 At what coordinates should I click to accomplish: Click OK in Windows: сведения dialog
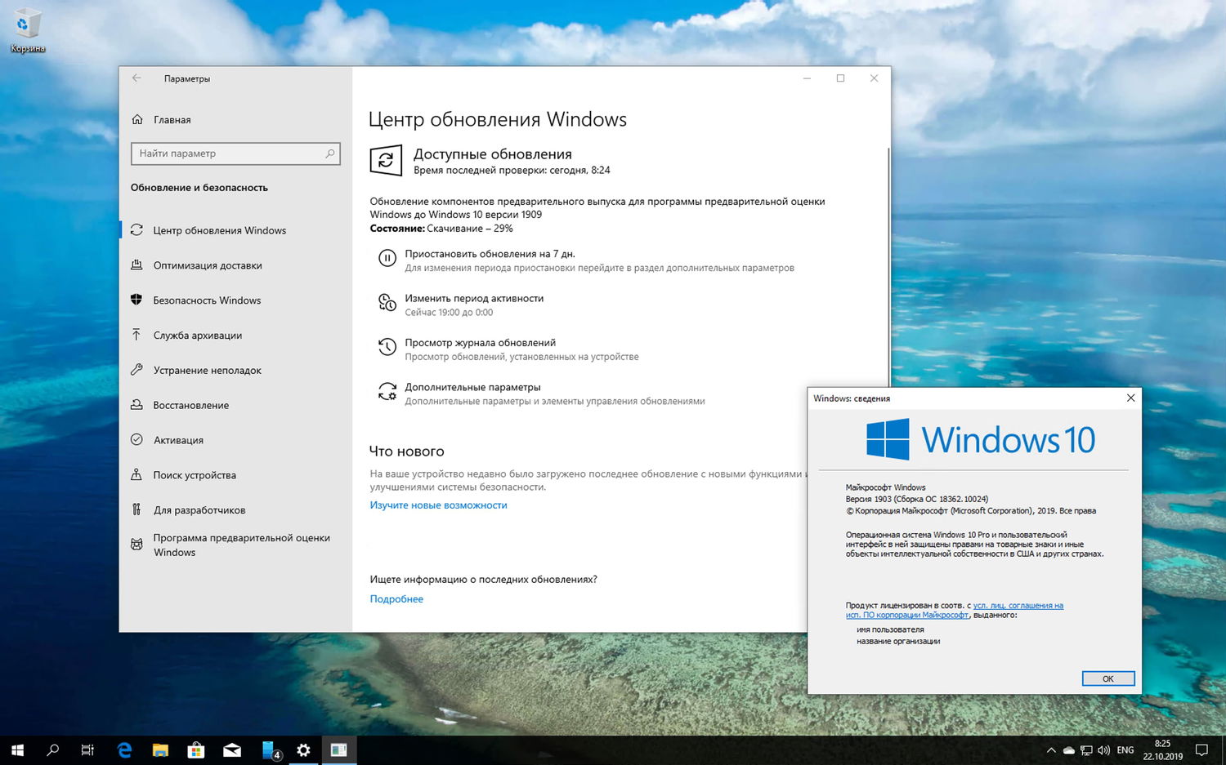[1107, 678]
